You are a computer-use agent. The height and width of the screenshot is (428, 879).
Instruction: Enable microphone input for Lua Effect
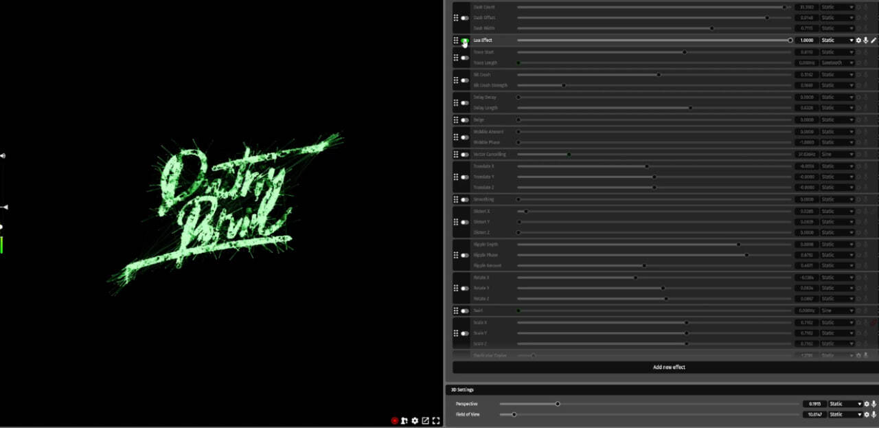point(866,41)
